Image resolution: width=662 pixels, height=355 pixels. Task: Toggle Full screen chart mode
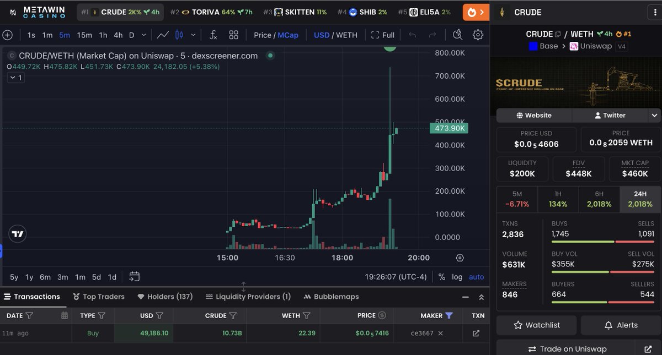tap(383, 35)
